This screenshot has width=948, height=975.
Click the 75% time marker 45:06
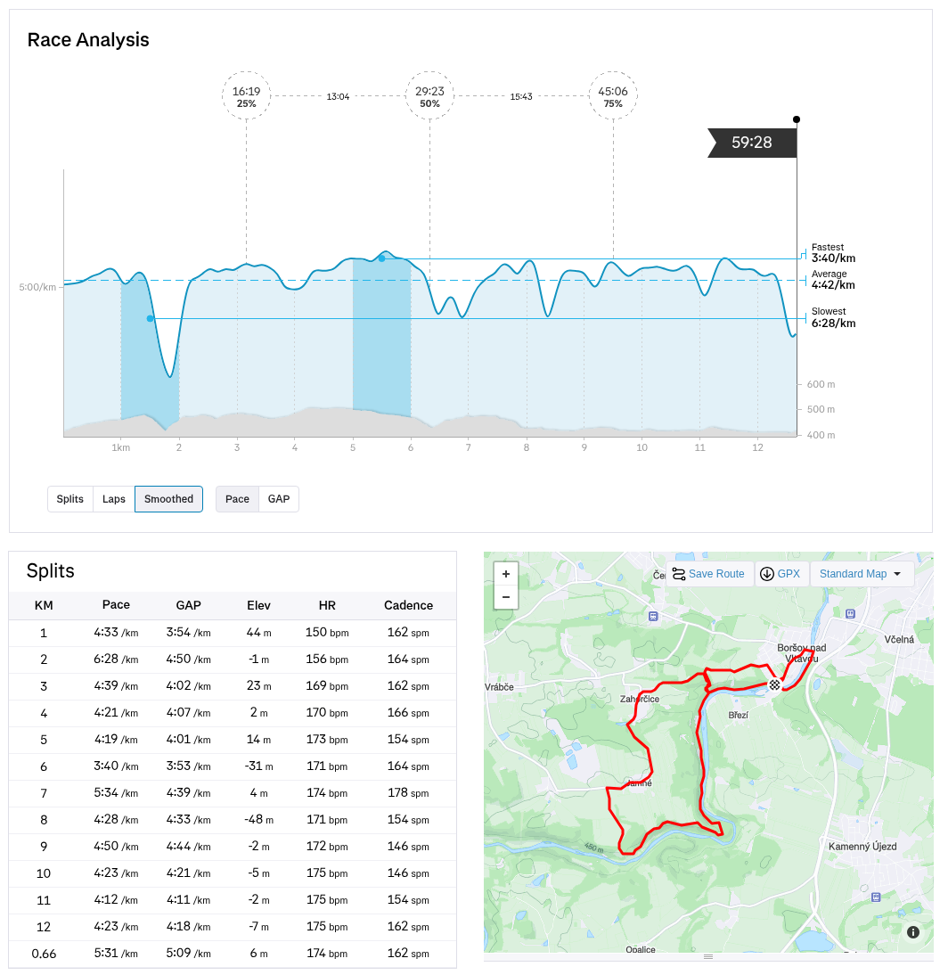pos(613,96)
